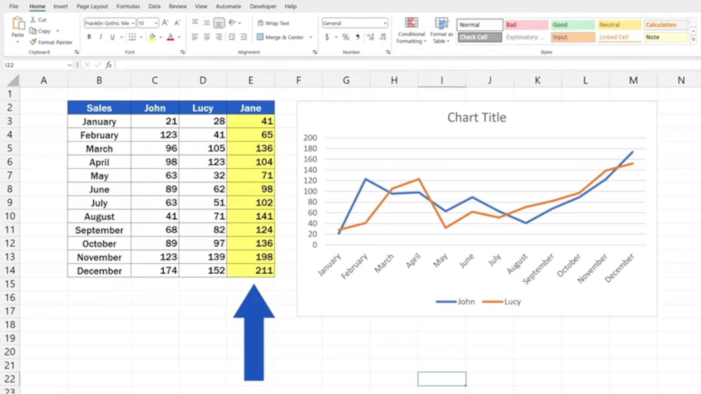Toggle italic formatting

(x=101, y=37)
